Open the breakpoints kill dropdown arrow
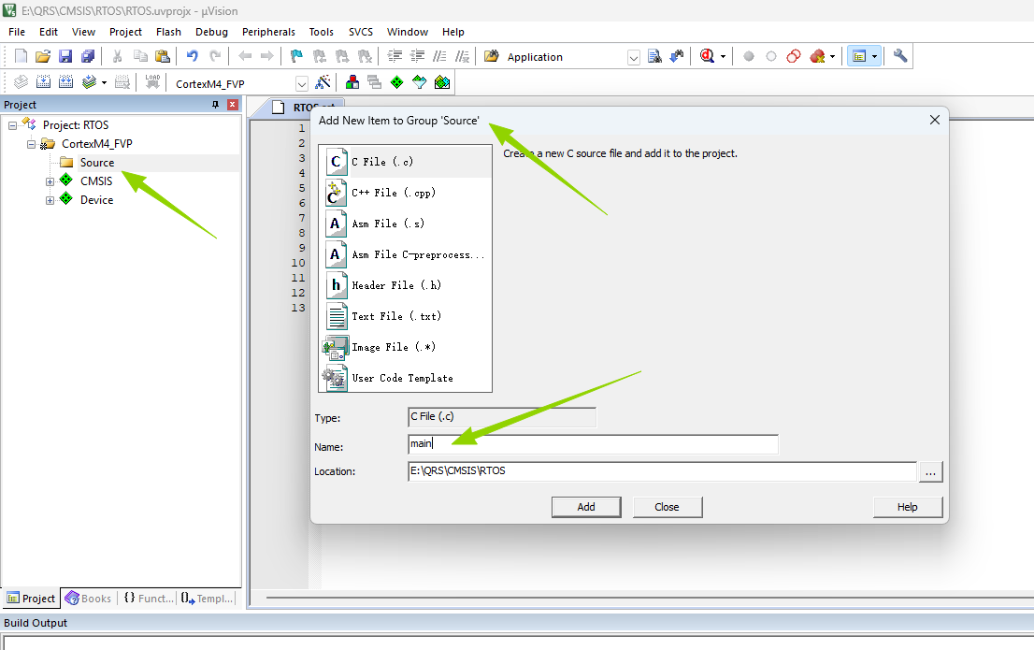This screenshot has height=650, width=1034. click(x=833, y=57)
